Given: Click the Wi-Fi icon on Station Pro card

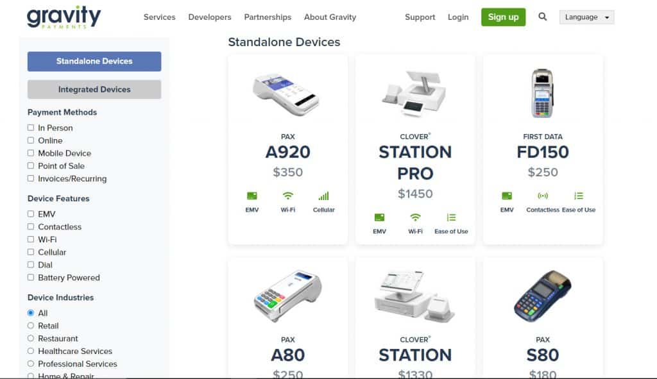Looking at the screenshot, I should [x=415, y=217].
